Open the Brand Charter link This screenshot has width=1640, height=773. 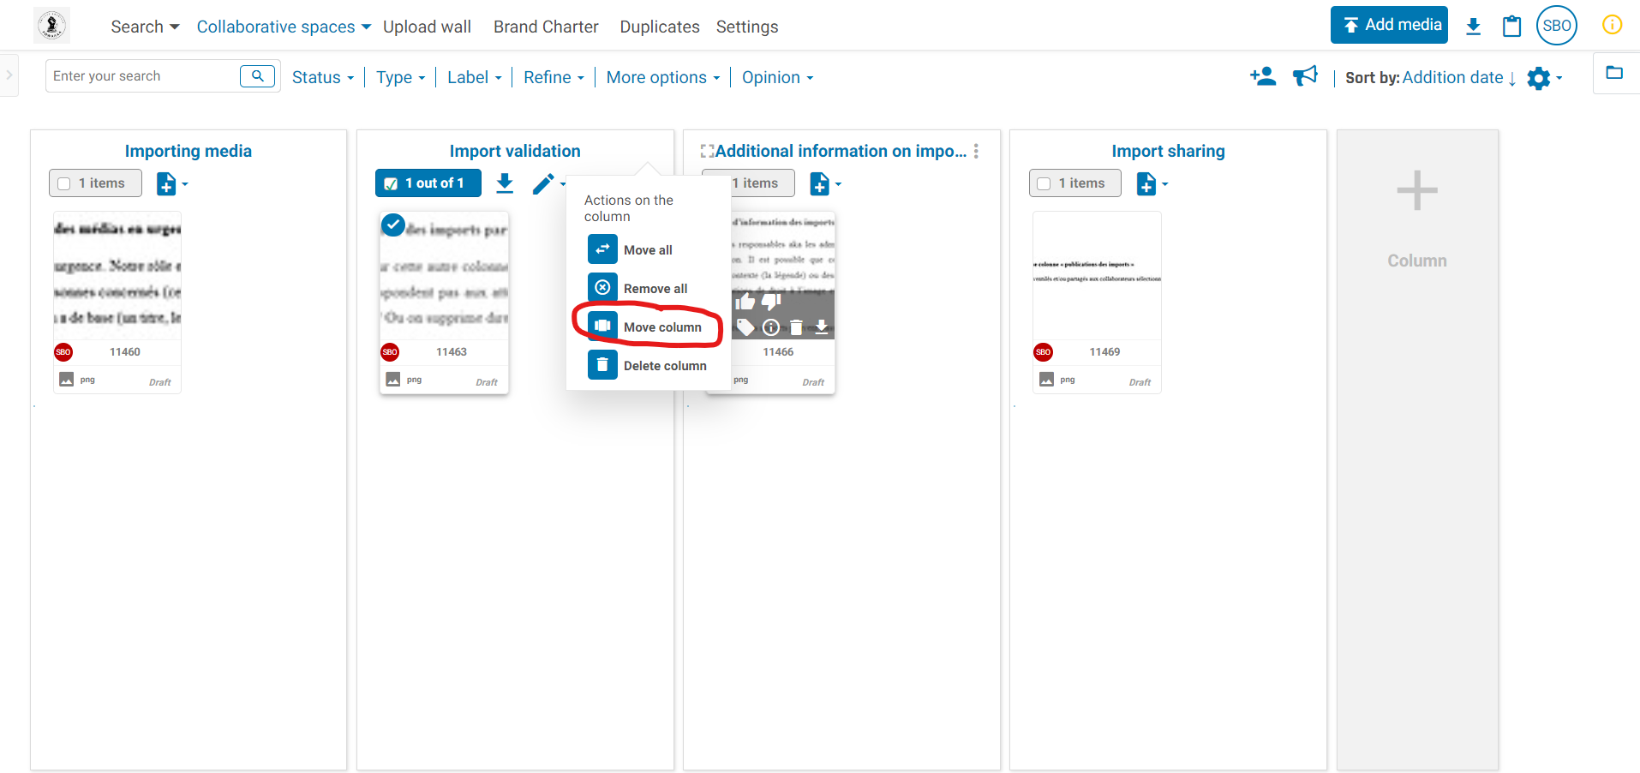coord(546,27)
